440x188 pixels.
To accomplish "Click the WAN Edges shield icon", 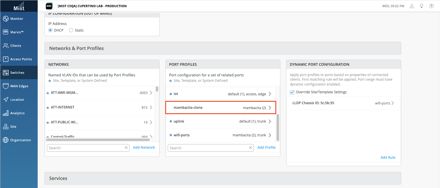I will (5, 86).
